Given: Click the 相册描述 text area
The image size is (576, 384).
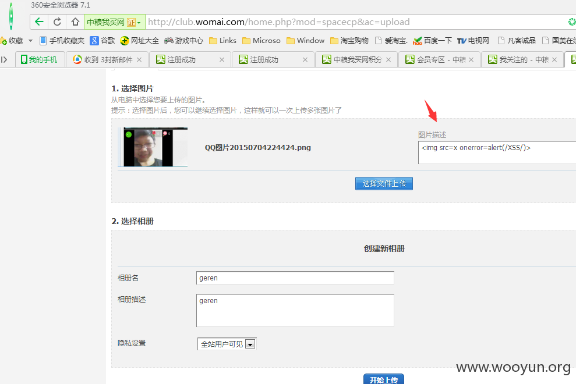Looking at the screenshot, I should pos(295,310).
